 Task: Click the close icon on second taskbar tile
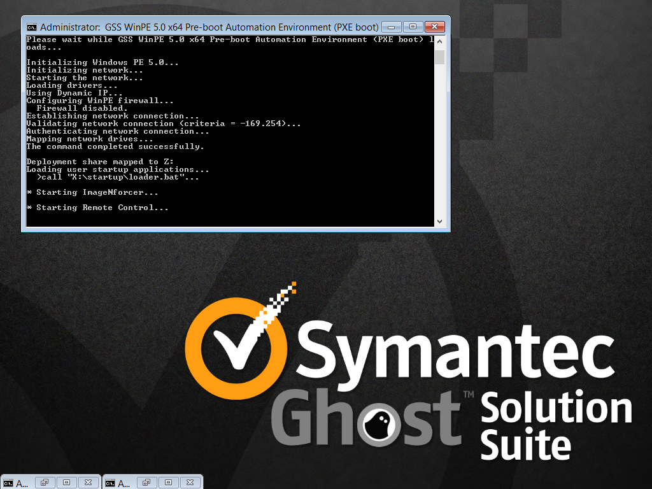[190, 483]
